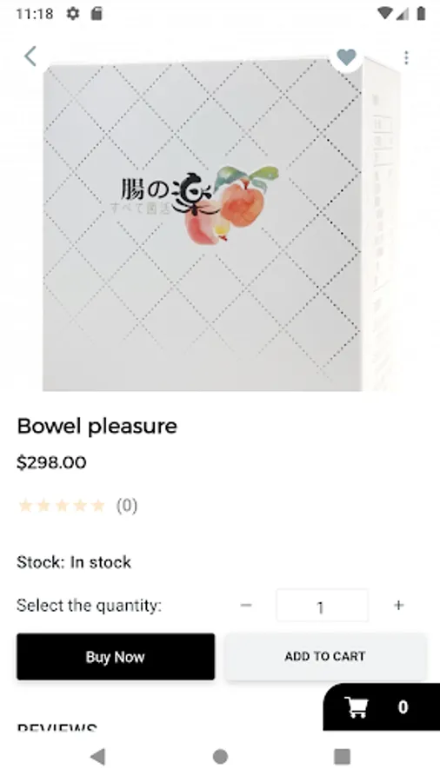Increase quantity with plus icon
The image size is (440, 782).
point(398,605)
